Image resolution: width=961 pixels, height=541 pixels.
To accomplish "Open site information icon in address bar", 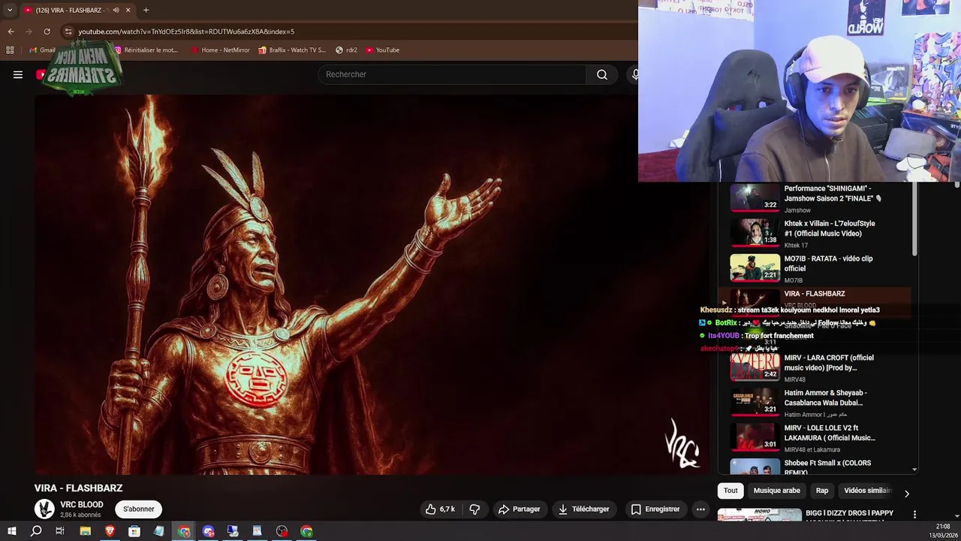I will 68,32.
